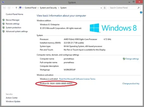Go up one level with the Up arrow
The image size is (144, 107).
(16, 8)
